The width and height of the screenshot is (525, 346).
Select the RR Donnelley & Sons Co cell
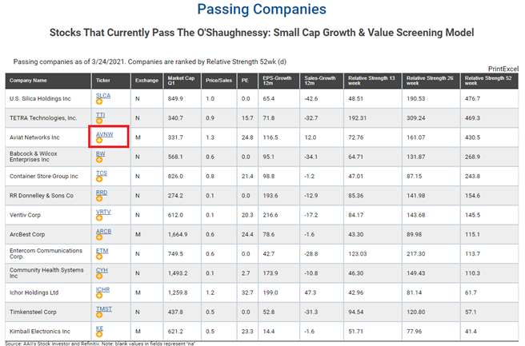48,196
